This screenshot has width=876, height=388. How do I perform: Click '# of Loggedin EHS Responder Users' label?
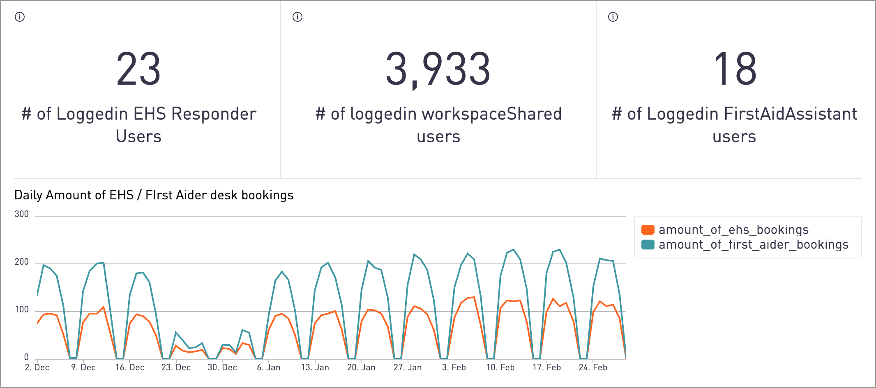point(139,125)
